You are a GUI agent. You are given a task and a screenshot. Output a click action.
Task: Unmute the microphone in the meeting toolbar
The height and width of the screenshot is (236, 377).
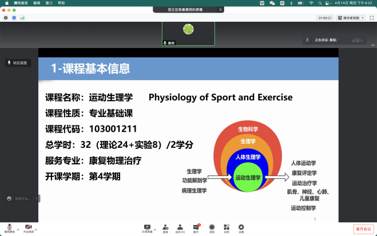pyautogui.click(x=10, y=227)
